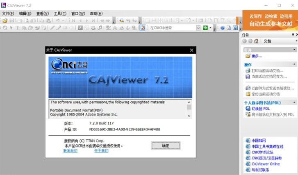Open the CNKI search history dropdown
Viewport: 298px width, 175px height.
click(198, 28)
